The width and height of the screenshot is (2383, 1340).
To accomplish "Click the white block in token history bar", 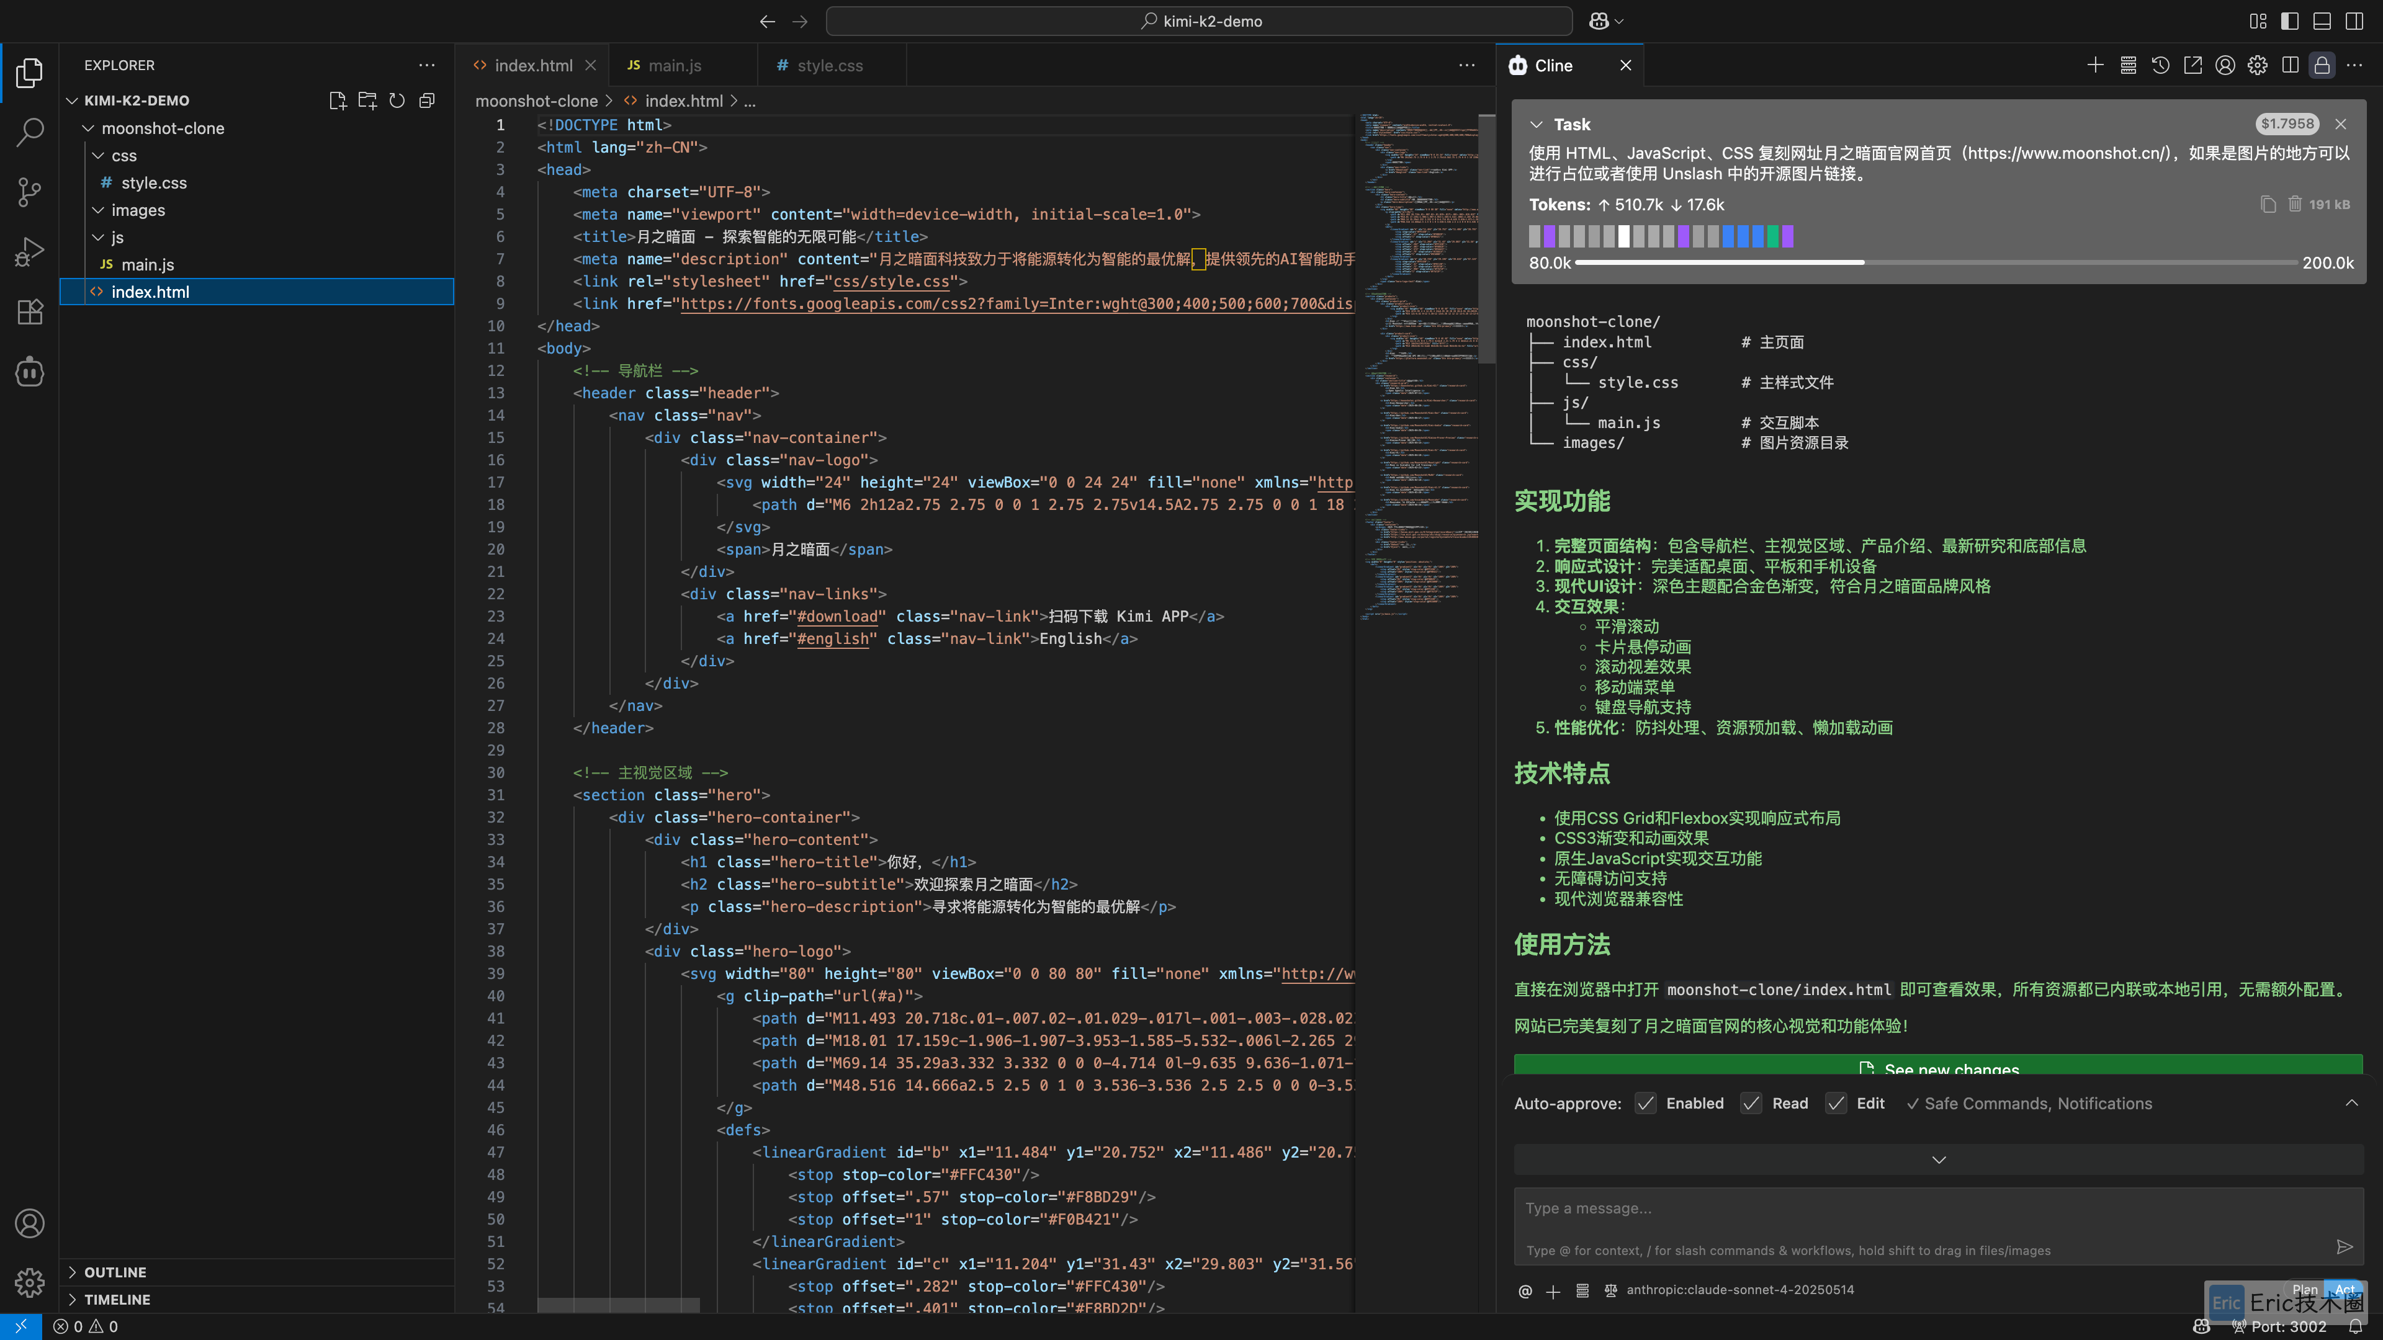I will (1623, 237).
